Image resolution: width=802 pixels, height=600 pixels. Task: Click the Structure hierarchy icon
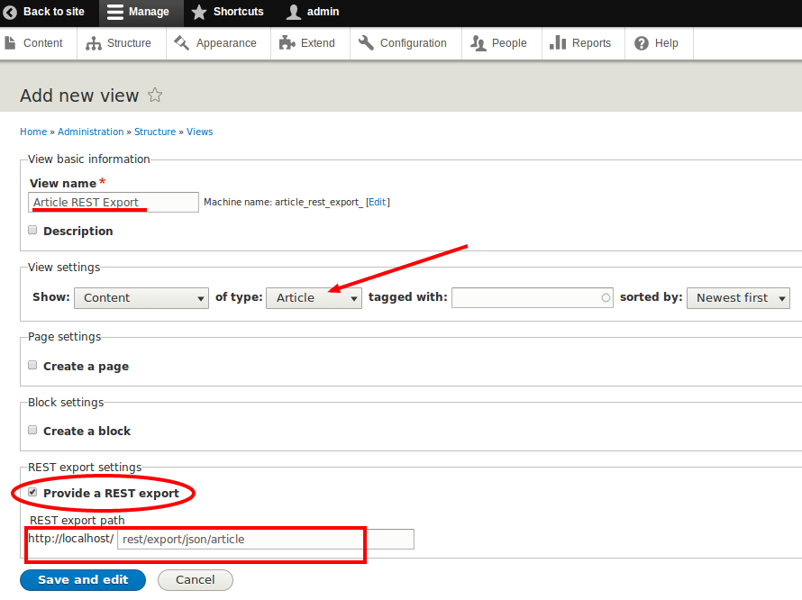(94, 43)
